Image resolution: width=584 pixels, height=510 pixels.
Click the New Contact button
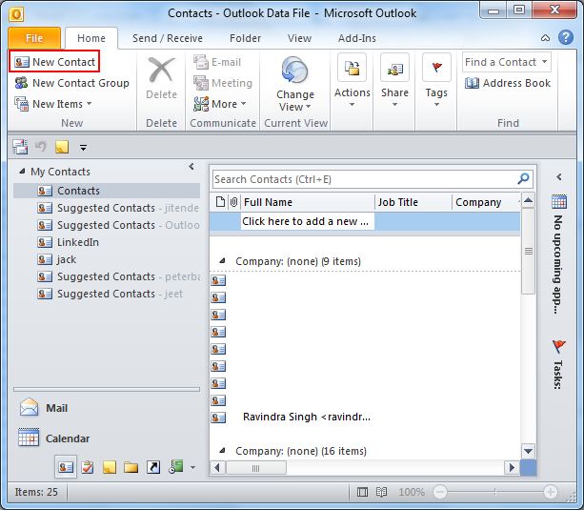tap(54, 62)
